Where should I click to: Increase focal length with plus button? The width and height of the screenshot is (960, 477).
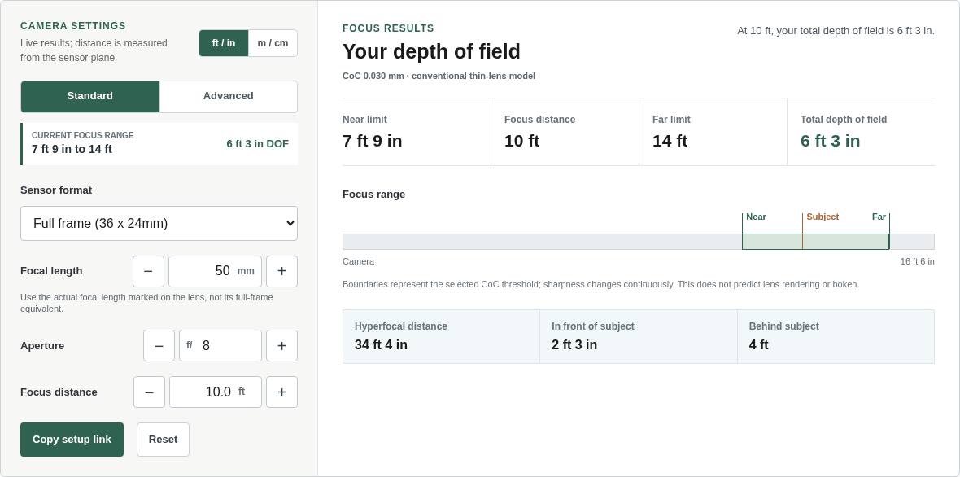(281, 271)
